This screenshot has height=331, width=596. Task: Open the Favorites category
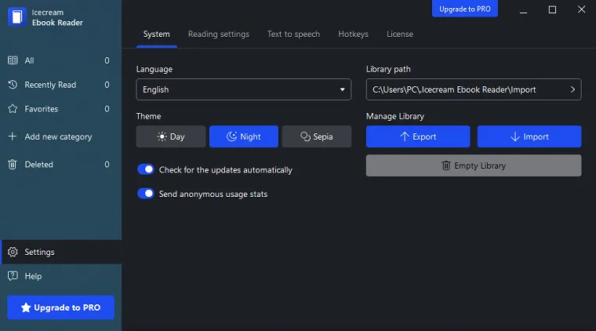click(x=61, y=109)
